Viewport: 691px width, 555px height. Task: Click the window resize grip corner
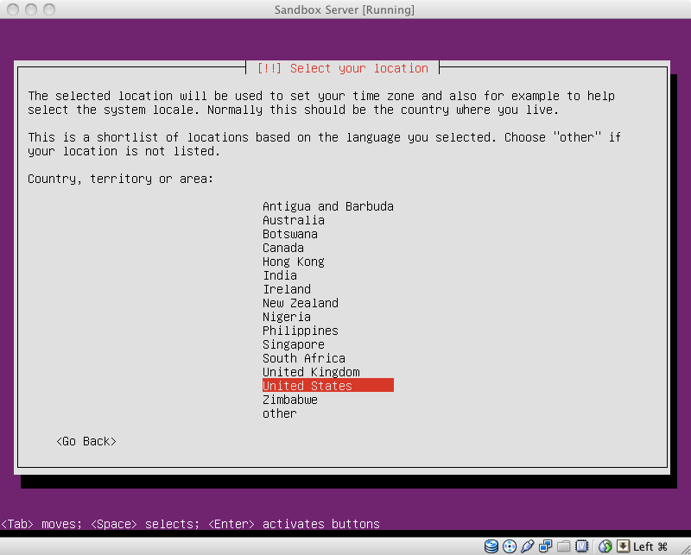pyautogui.click(x=684, y=548)
